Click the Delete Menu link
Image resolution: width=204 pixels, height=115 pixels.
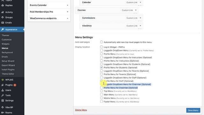pos(81,110)
